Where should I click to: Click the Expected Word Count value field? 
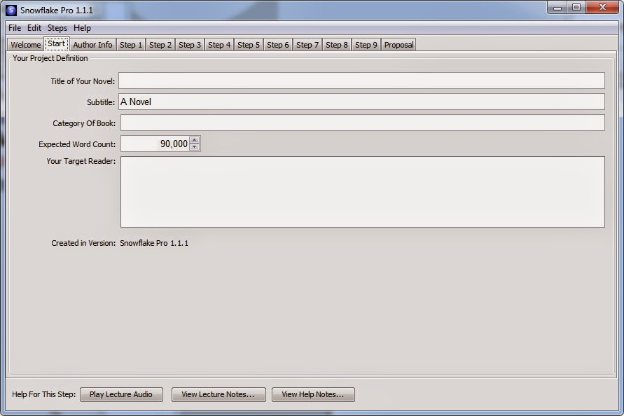tap(155, 144)
